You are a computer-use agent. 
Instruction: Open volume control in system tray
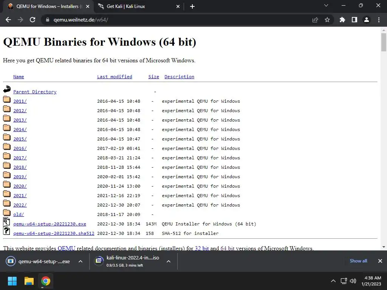(x=353, y=281)
